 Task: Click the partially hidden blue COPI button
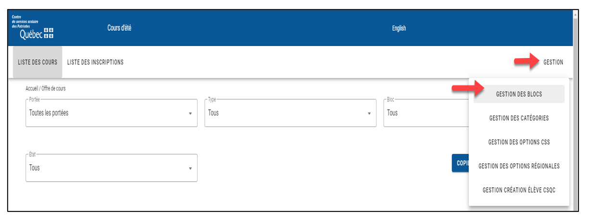(461, 163)
